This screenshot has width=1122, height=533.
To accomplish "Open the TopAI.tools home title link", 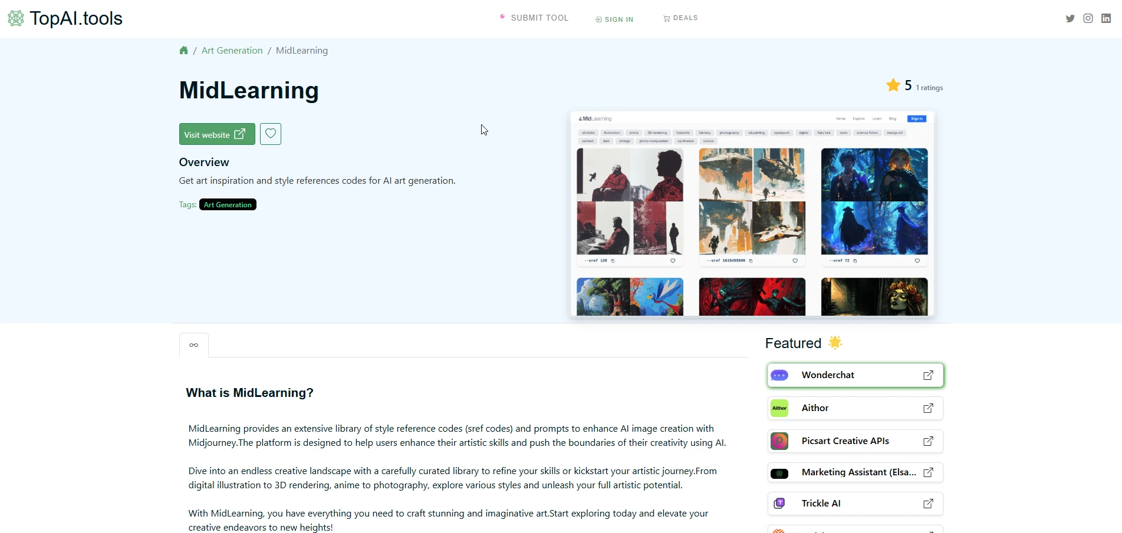I will 76,18.
